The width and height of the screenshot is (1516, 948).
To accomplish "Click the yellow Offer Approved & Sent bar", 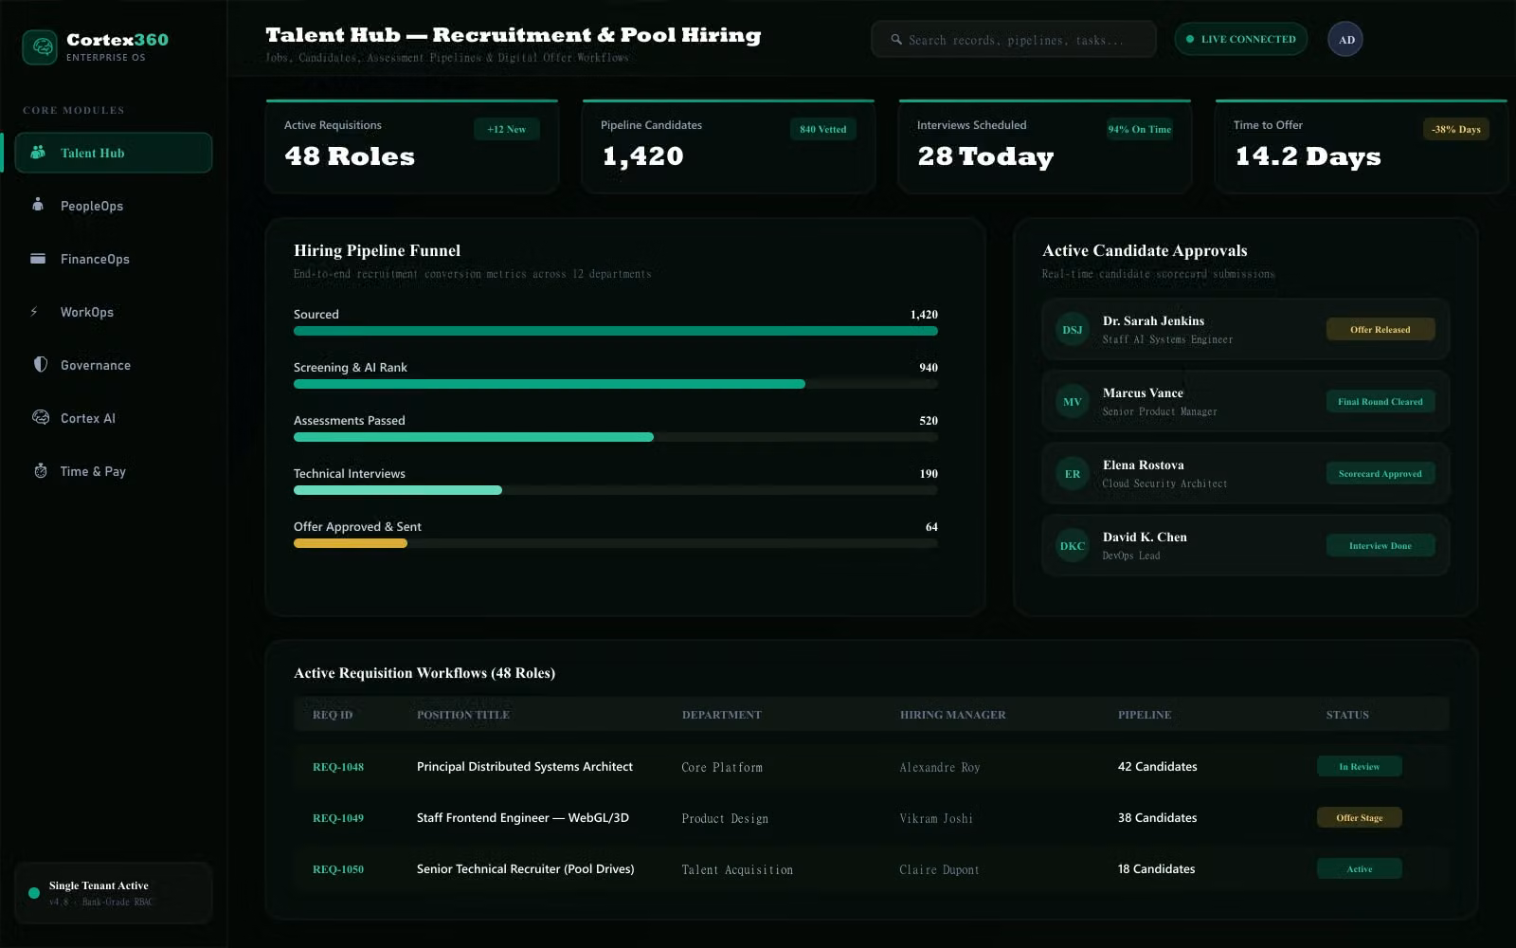I will click(351, 543).
